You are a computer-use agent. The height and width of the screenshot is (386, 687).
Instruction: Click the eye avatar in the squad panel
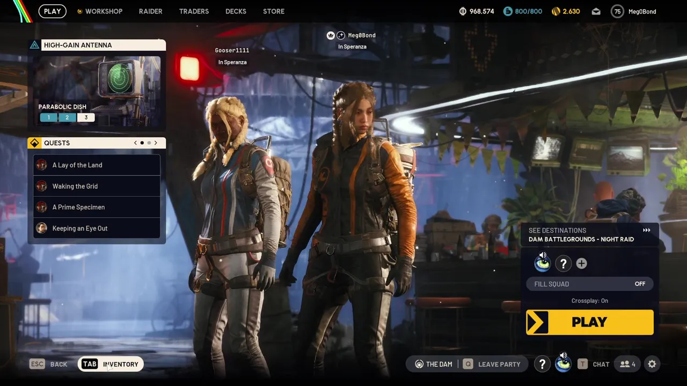click(543, 263)
